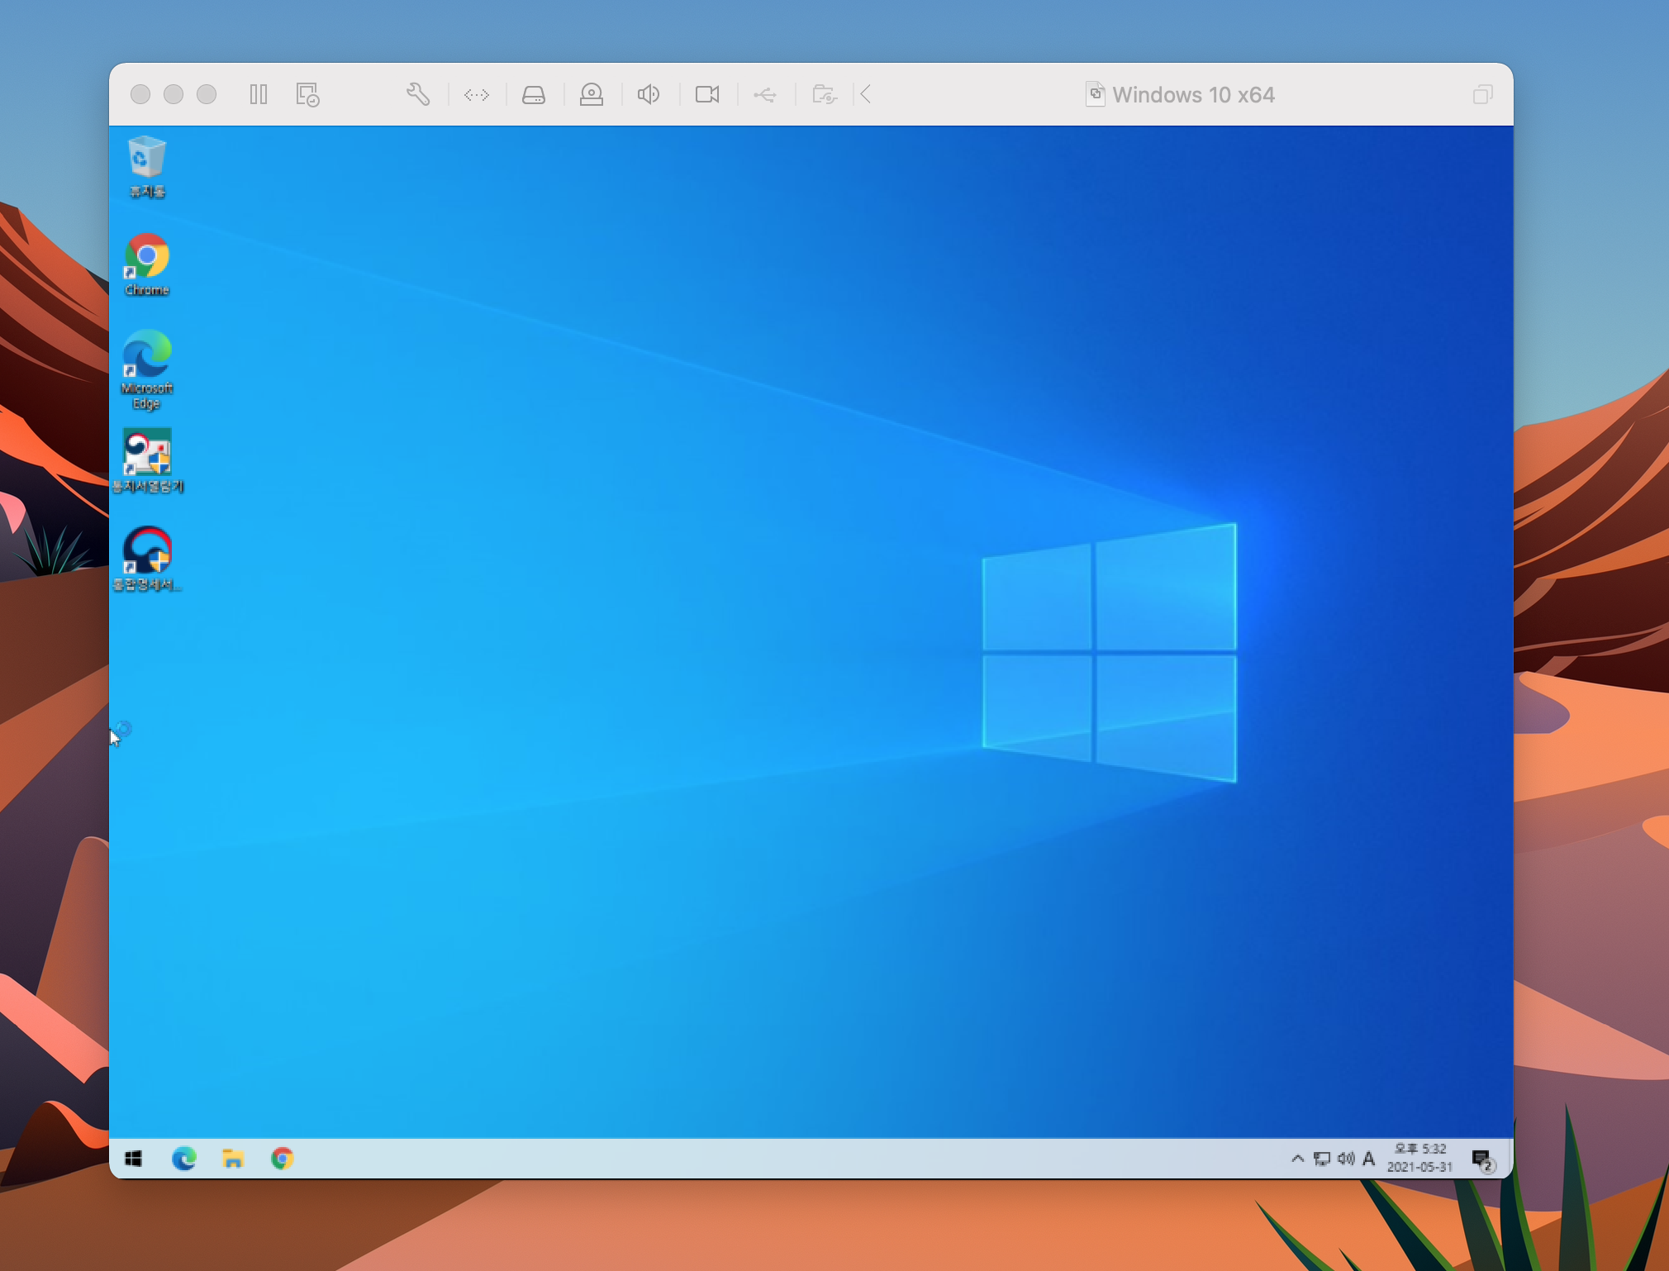Open the Windows notification center
Image resolution: width=1669 pixels, height=1271 pixels.
pos(1482,1159)
